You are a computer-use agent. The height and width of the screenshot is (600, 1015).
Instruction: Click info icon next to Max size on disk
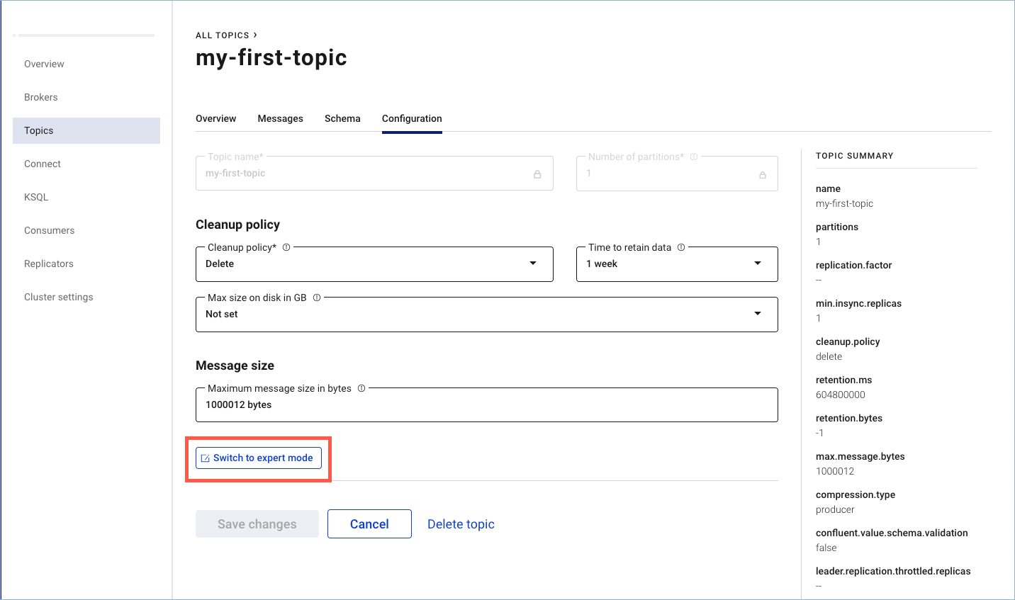pos(317,298)
